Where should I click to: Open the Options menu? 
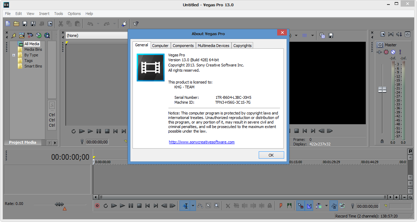(x=74, y=14)
